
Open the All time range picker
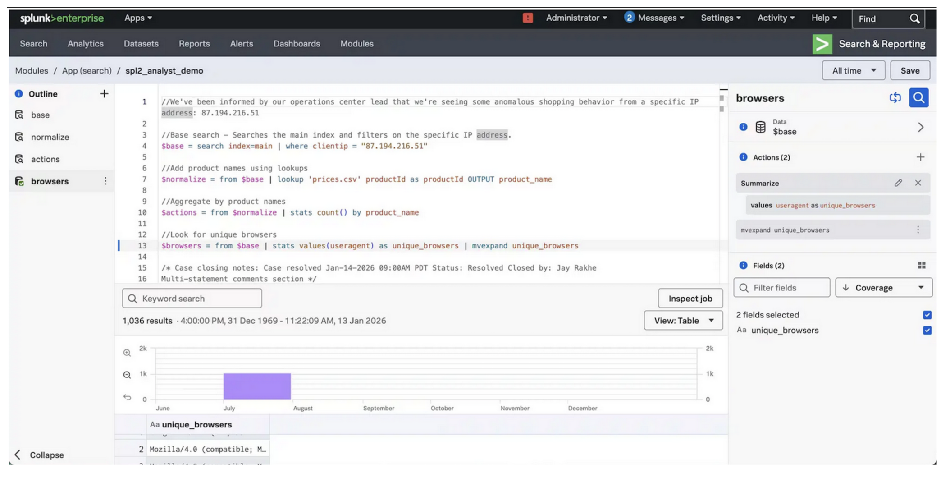pyautogui.click(x=853, y=70)
